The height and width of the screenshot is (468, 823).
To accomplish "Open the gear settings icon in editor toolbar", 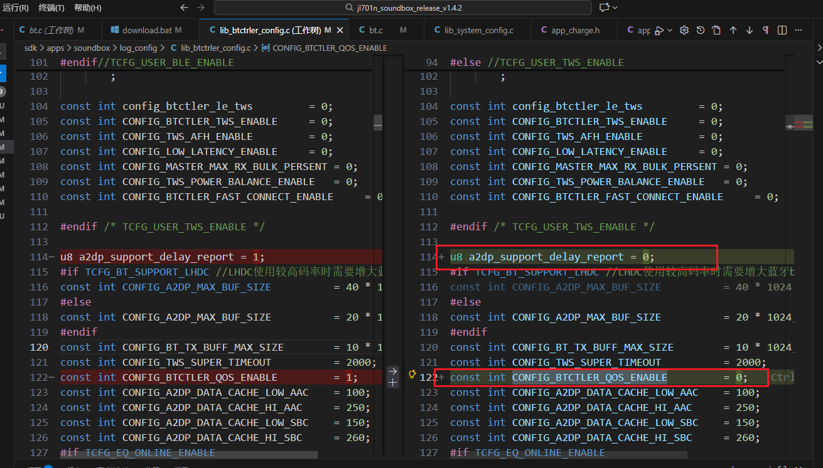I will [684, 30].
